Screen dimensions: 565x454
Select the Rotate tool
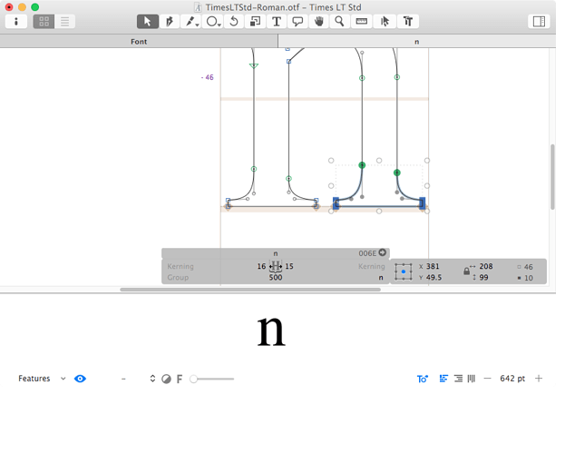pyautogui.click(x=233, y=21)
